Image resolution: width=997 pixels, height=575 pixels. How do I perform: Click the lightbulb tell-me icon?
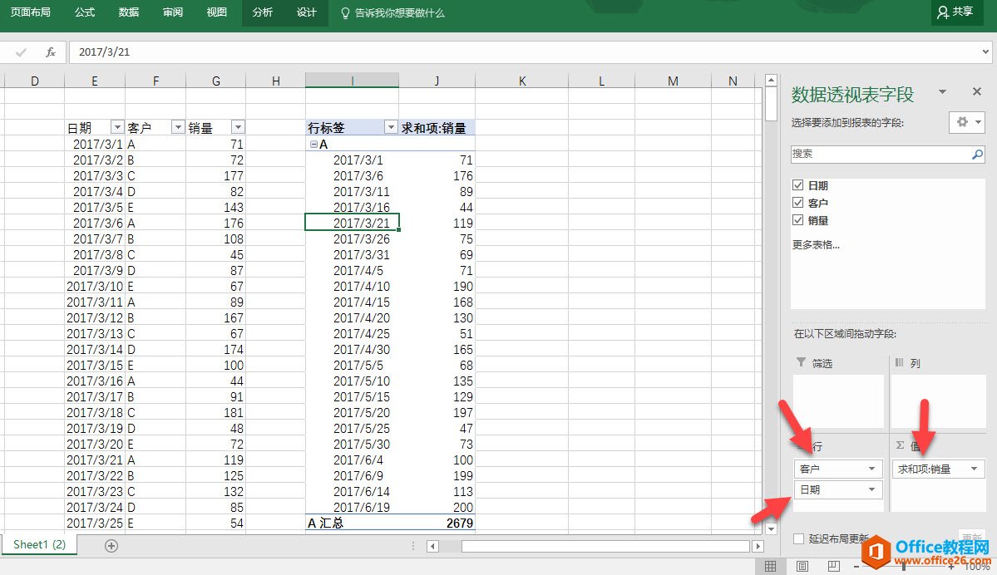pyautogui.click(x=345, y=12)
